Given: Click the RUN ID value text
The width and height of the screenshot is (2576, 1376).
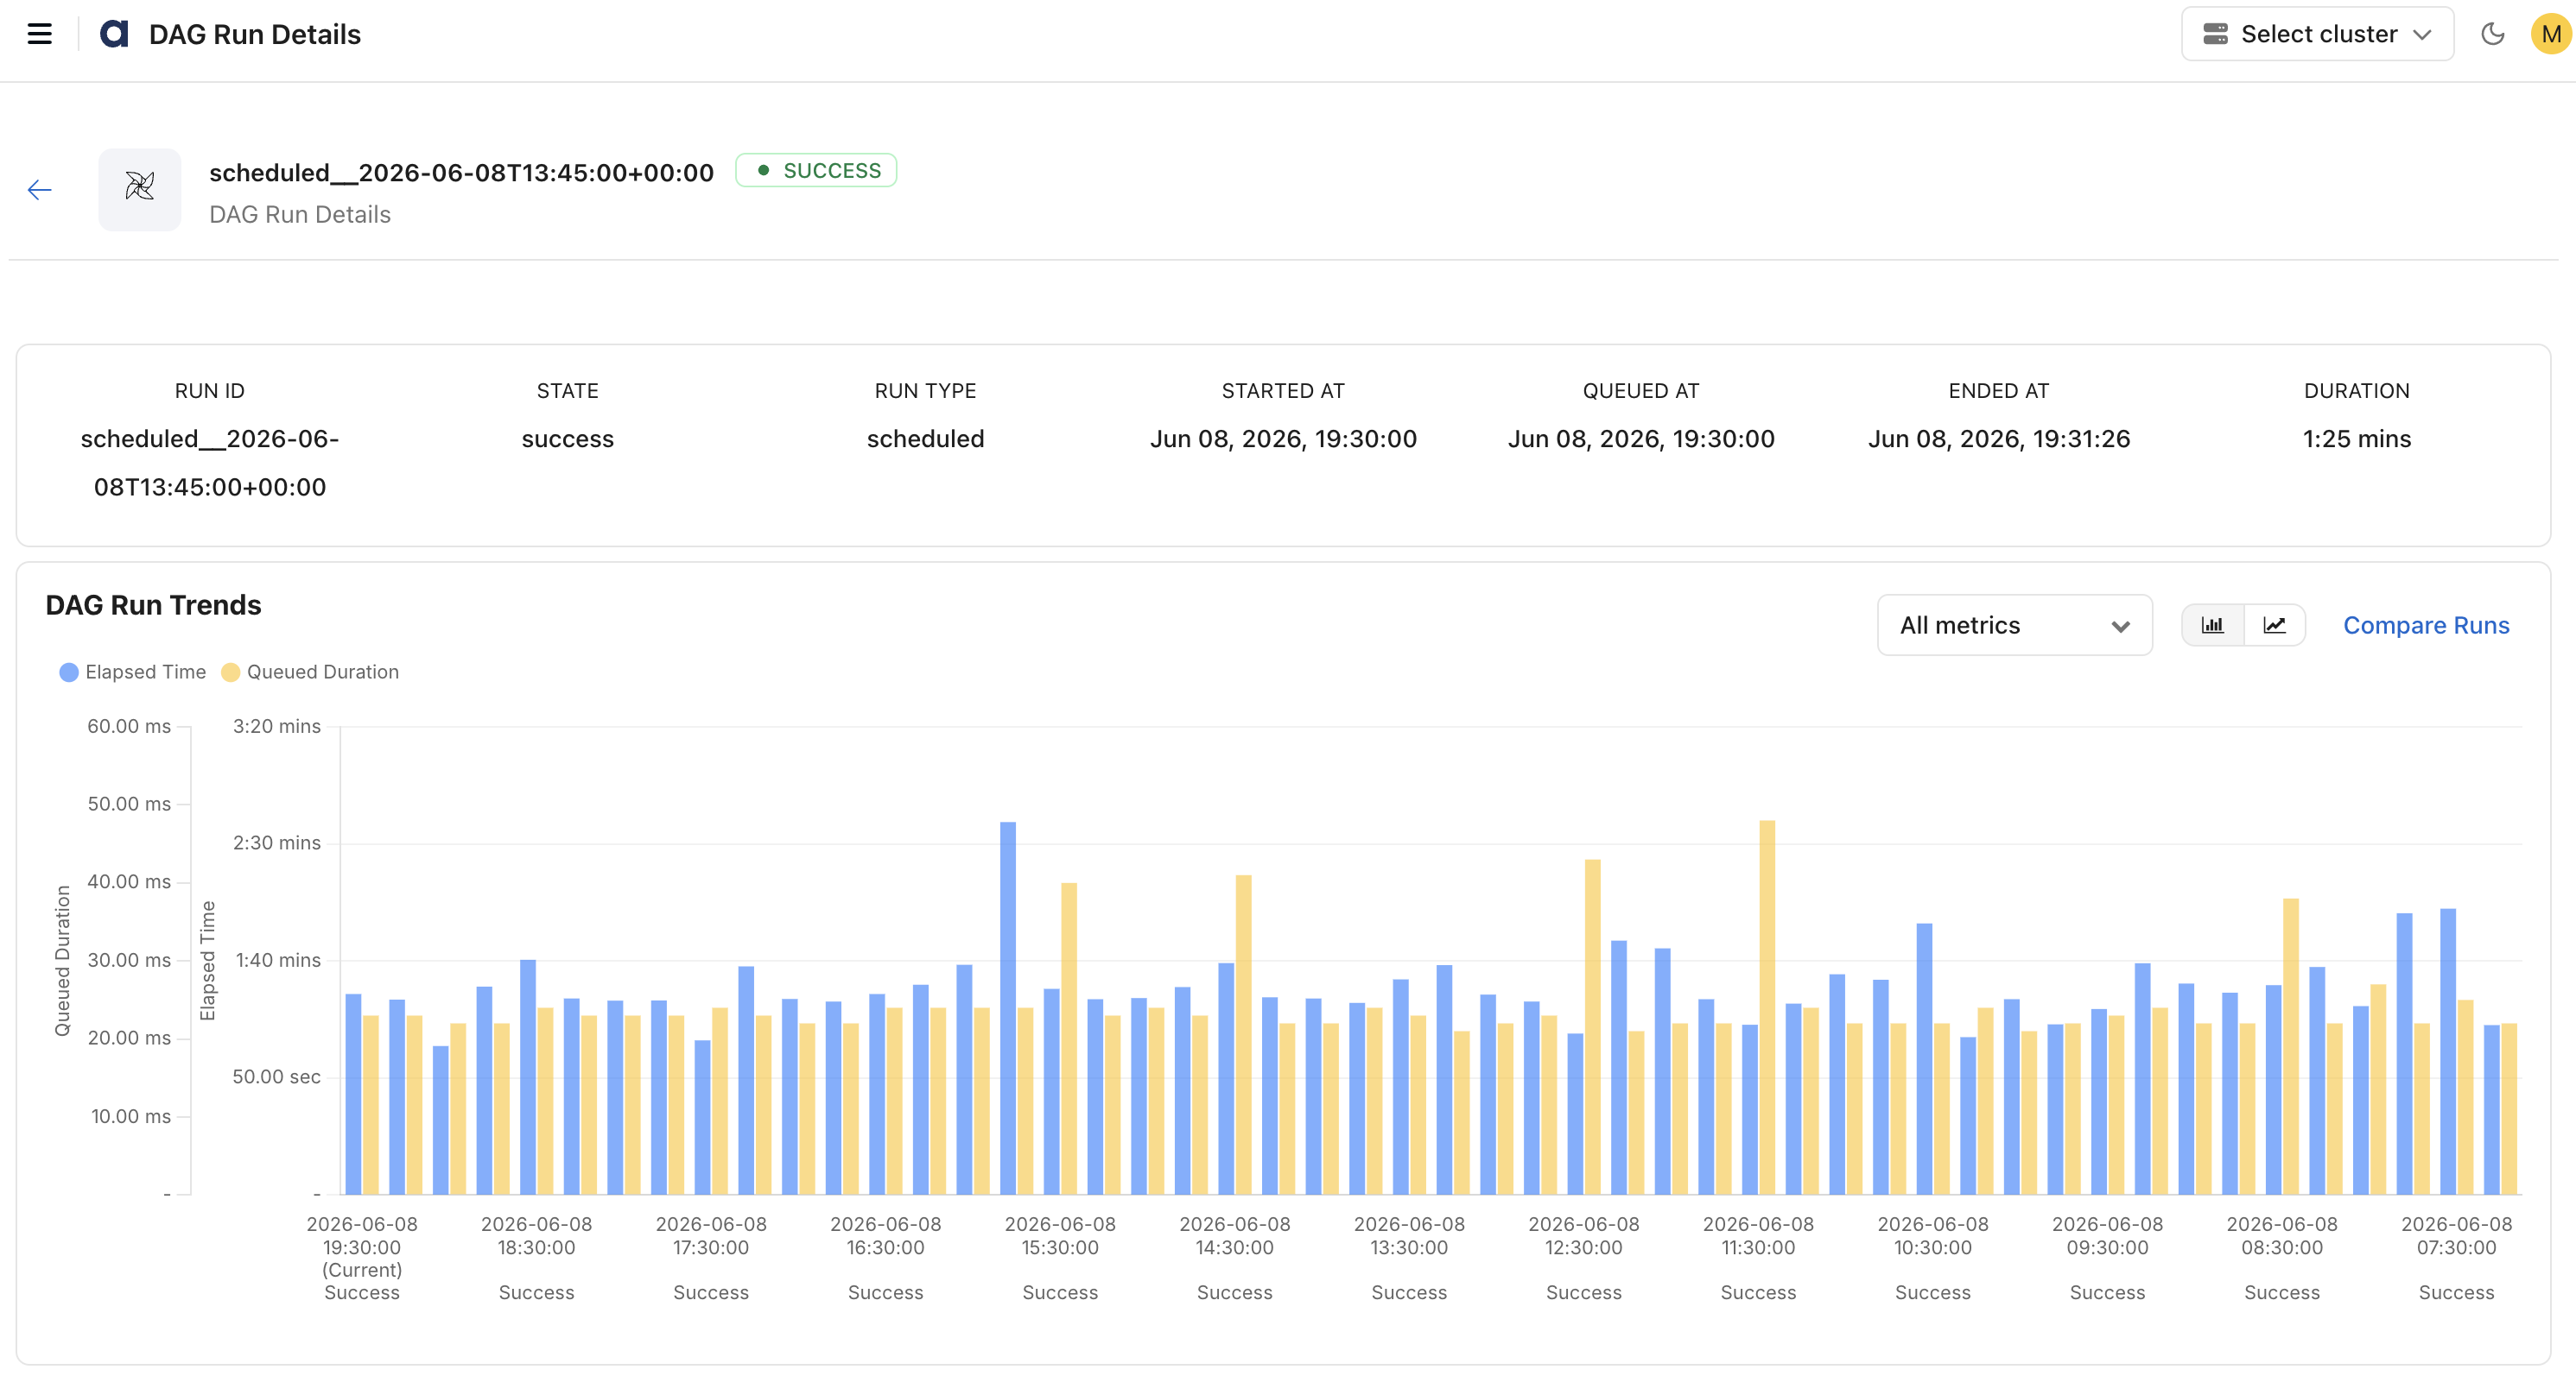Looking at the screenshot, I should tap(210, 463).
